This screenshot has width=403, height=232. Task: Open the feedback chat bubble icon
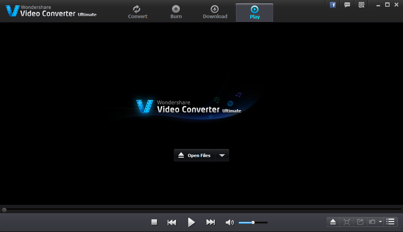pos(347,5)
